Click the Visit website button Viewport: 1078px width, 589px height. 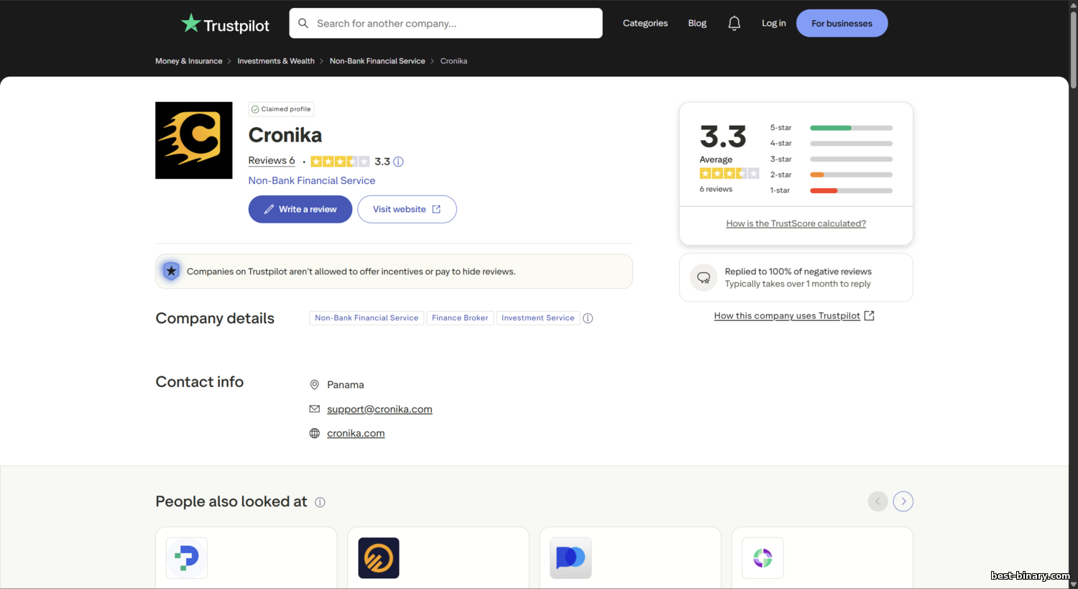click(407, 209)
